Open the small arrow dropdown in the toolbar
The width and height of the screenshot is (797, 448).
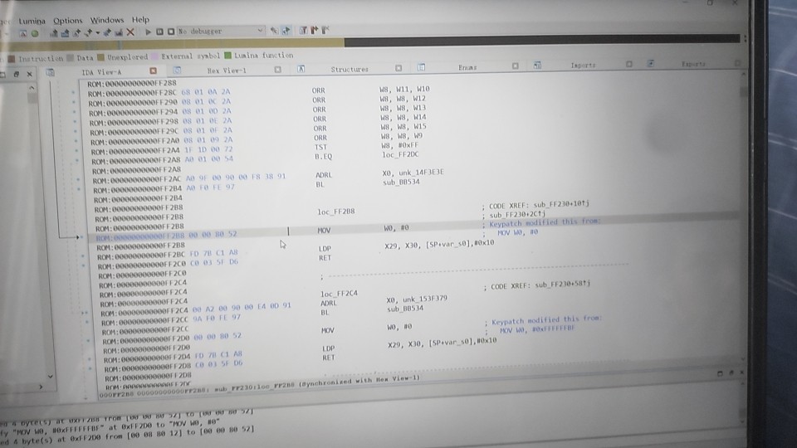[x=98, y=33]
